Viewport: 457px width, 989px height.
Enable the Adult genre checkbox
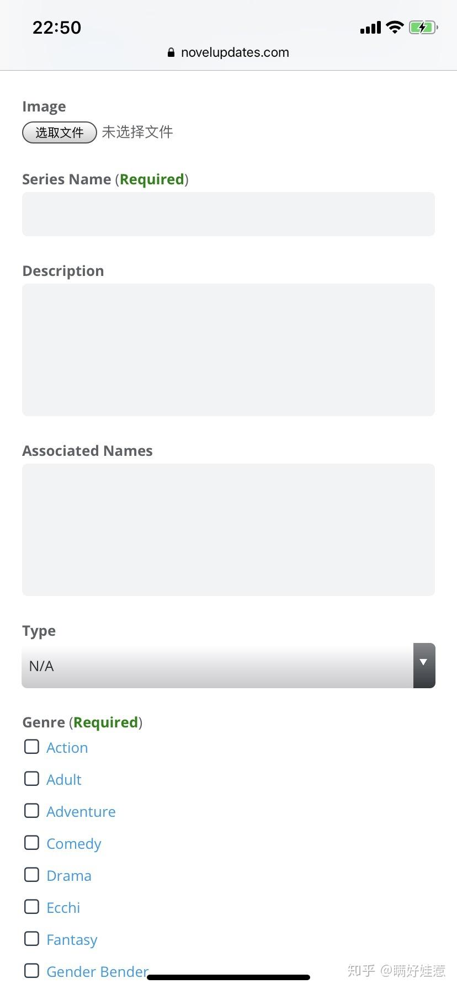coord(32,779)
